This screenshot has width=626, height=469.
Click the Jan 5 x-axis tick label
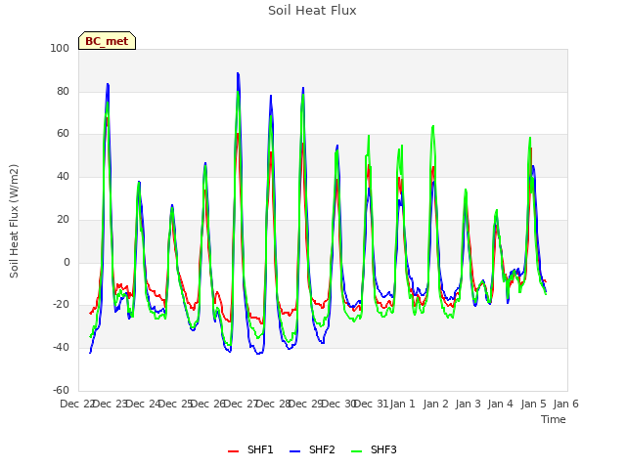tap(533, 404)
